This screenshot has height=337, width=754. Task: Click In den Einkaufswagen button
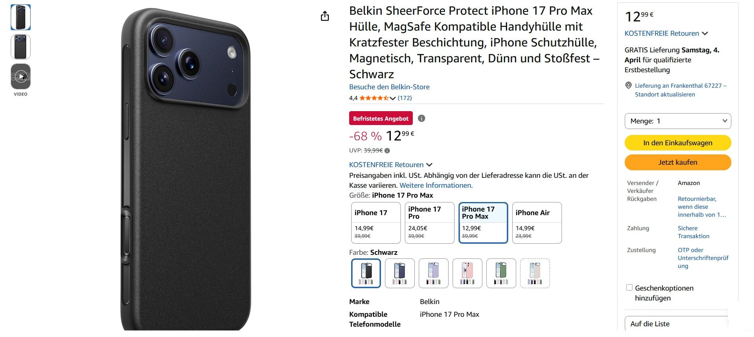pos(678,143)
